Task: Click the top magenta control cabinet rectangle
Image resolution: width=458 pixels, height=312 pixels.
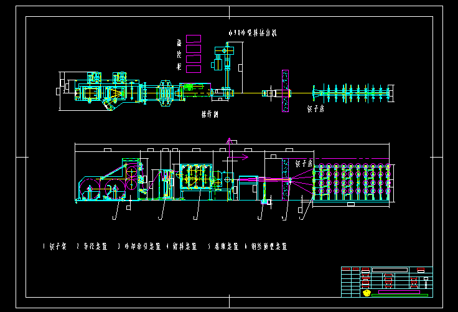Action: click(194, 39)
